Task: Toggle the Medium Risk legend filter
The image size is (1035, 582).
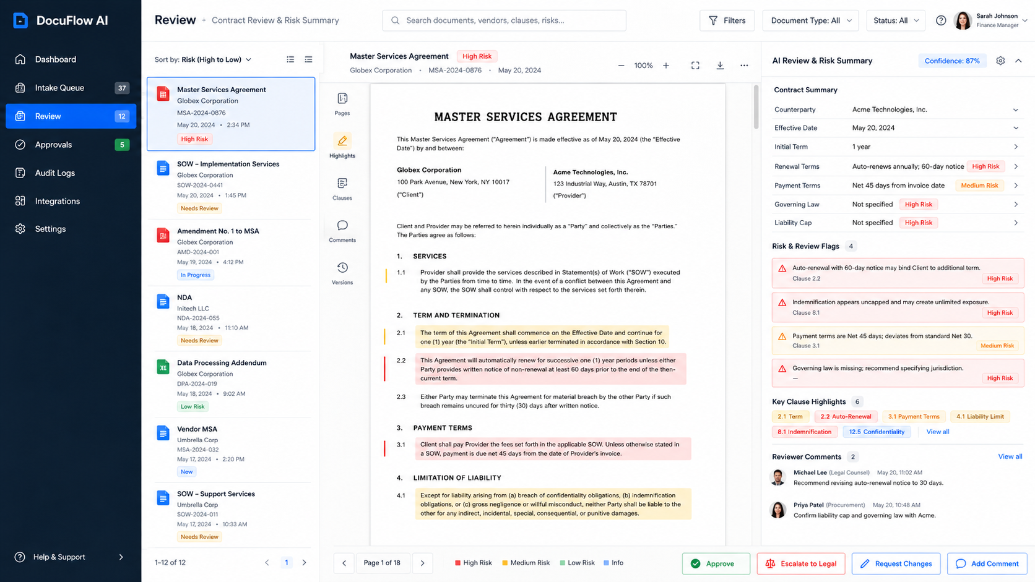Action: pyautogui.click(x=526, y=563)
